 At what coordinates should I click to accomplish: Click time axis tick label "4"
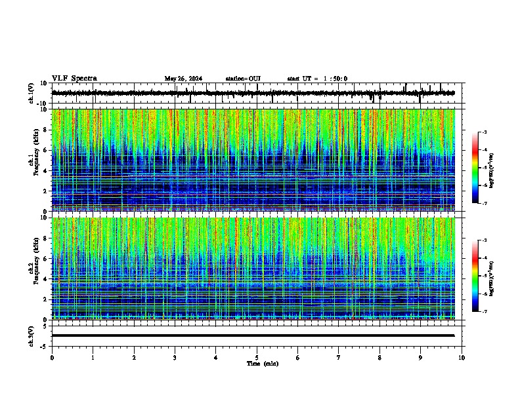(216, 358)
